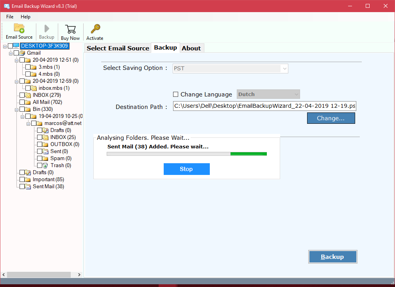Enable the Change Language checkbox
Viewport: 395px width, 287px height.
click(x=175, y=94)
